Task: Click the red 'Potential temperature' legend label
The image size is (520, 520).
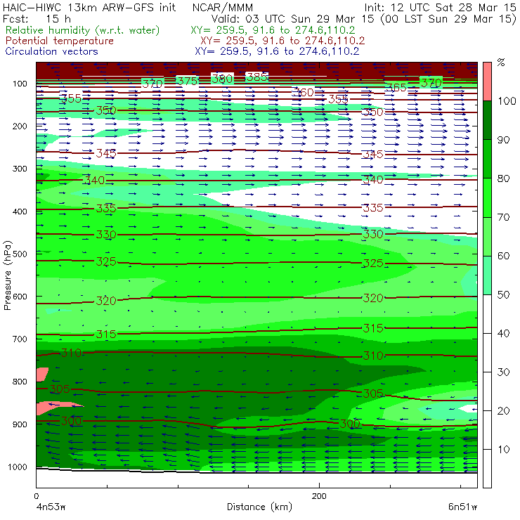Action: click(59, 41)
